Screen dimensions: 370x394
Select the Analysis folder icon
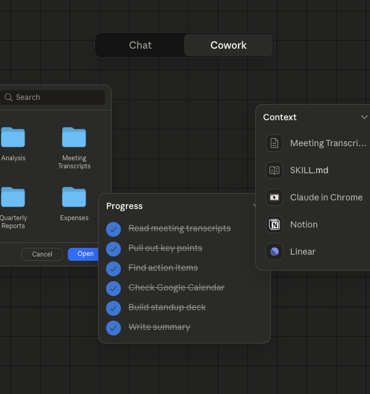pos(13,137)
